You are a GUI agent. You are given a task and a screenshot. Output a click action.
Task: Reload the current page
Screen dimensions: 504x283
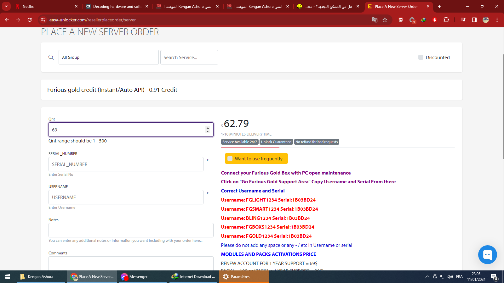pyautogui.click(x=30, y=20)
